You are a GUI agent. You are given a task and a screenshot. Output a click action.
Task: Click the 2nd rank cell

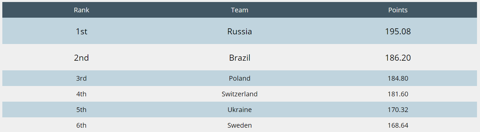pos(82,58)
